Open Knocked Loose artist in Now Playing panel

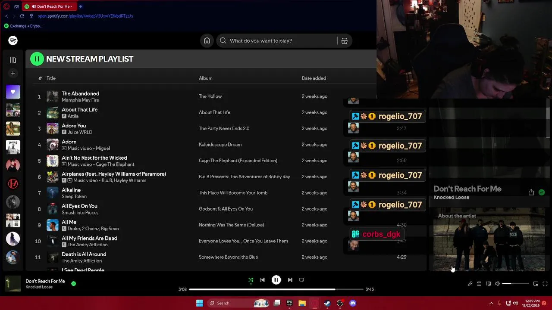click(451, 197)
